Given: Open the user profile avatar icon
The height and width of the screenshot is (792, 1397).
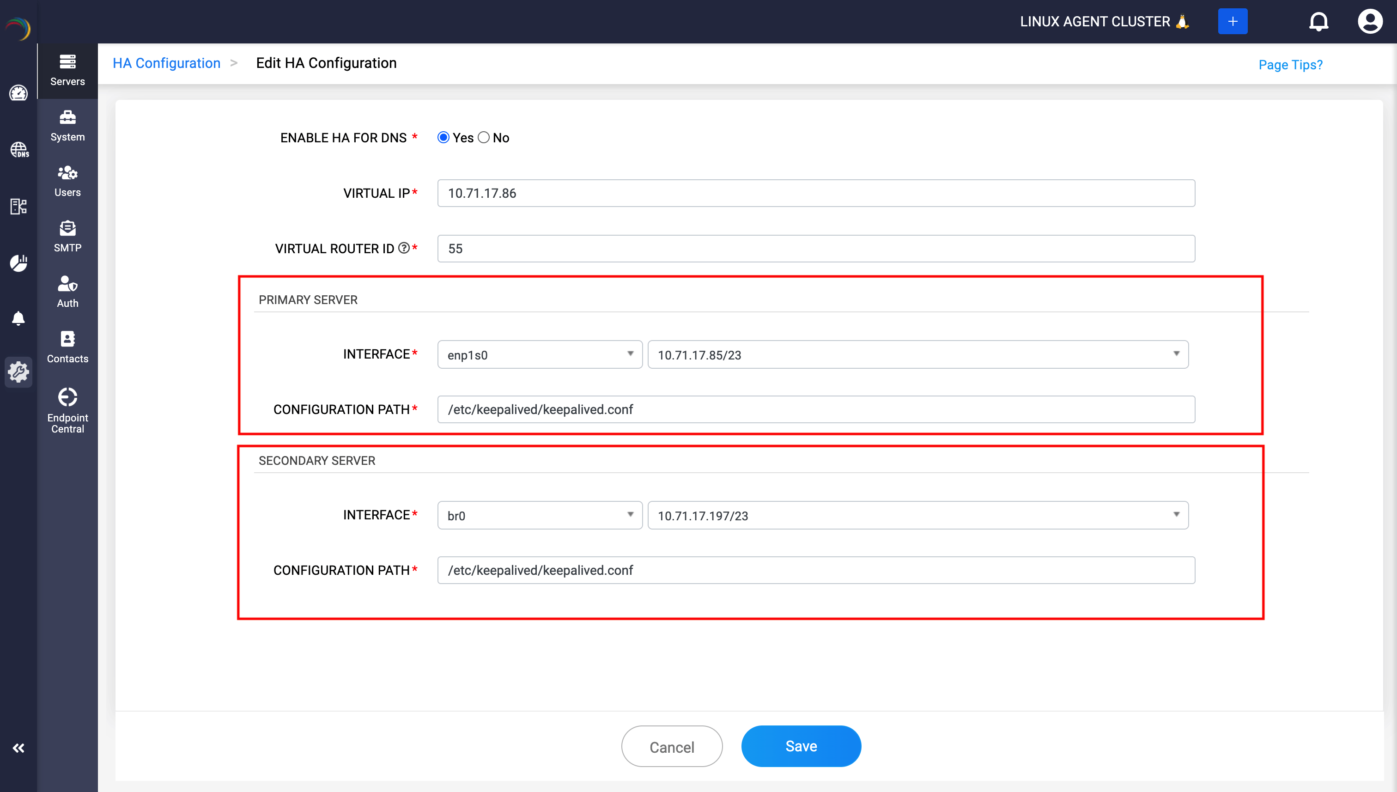Looking at the screenshot, I should pyautogui.click(x=1370, y=22).
